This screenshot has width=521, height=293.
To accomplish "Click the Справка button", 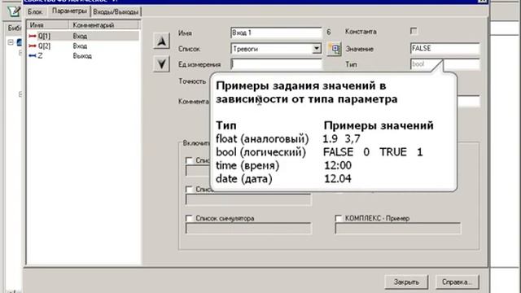I will 457,282.
